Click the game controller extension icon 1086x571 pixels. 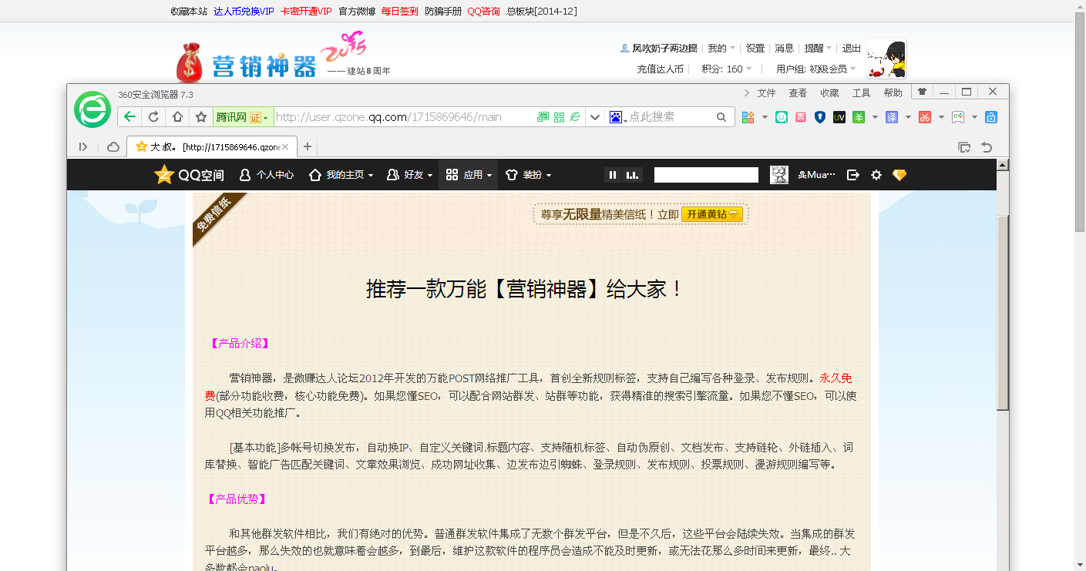coord(958,116)
